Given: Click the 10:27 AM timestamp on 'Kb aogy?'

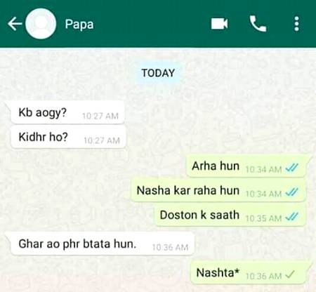Looking at the screenshot, I should 100,116.
